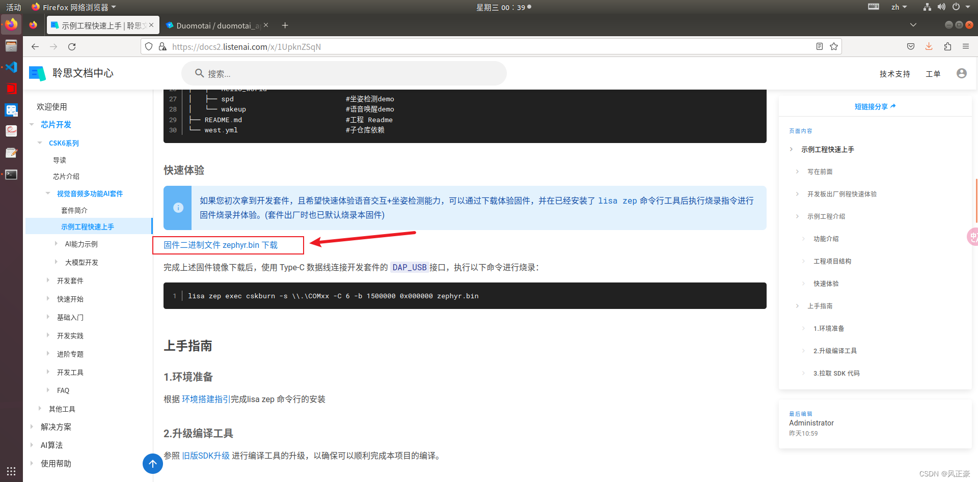Viewport: 978px width, 482px height.
Task: Jump to 开发板出厂例程快速体验 in page contents
Action: pyautogui.click(x=842, y=194)
